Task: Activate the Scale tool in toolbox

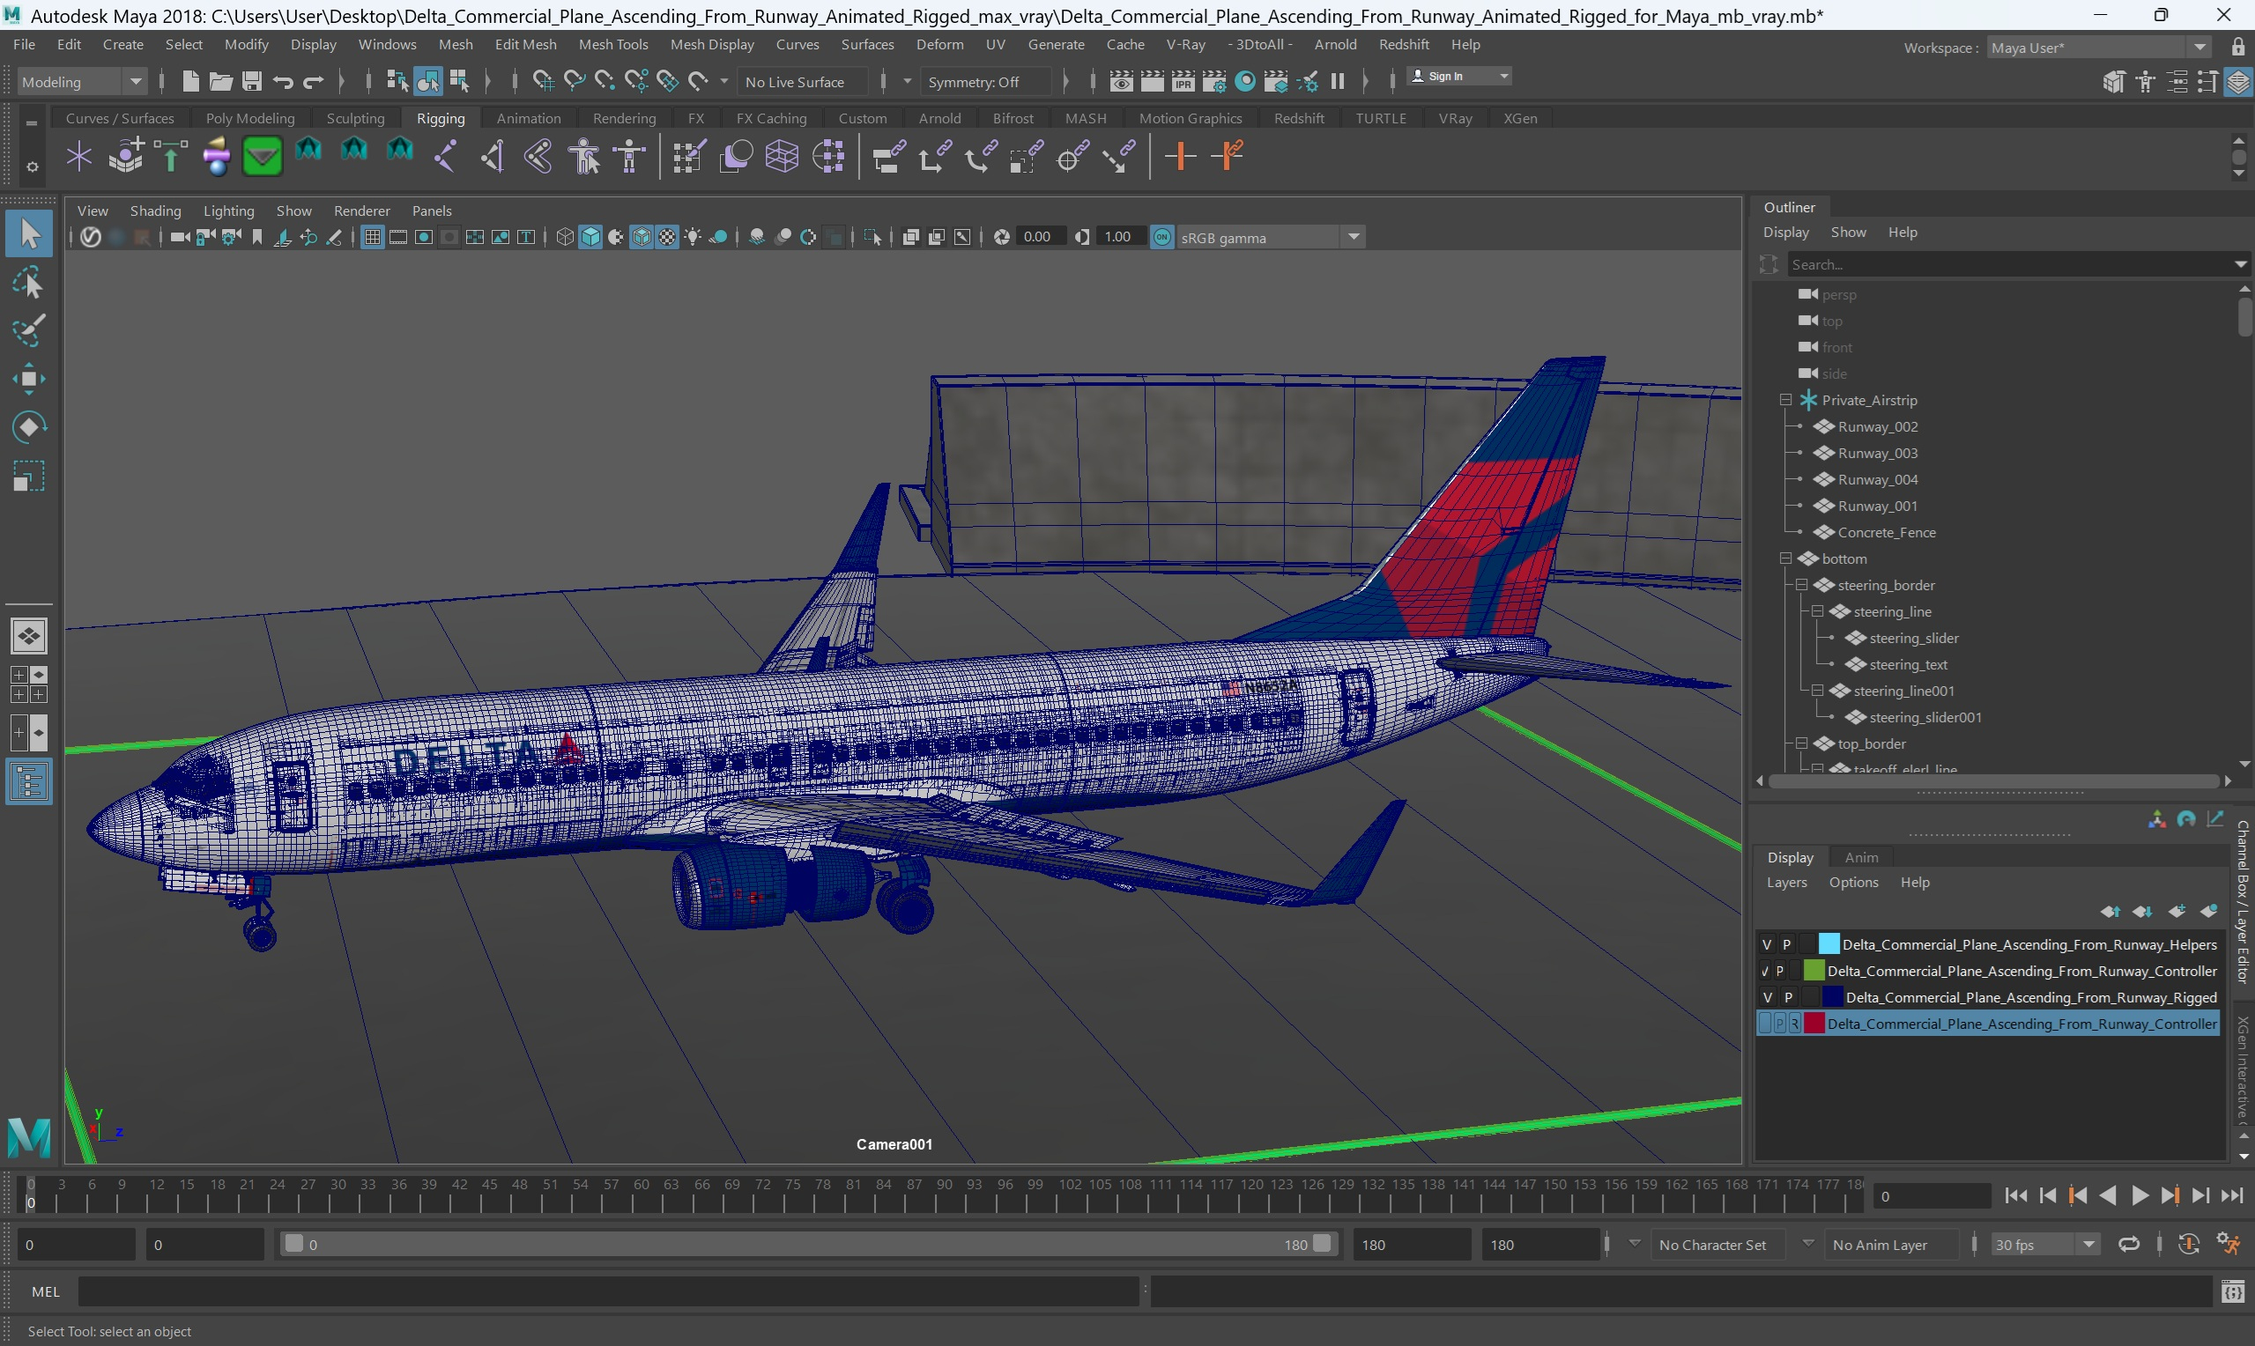Action: [x=29, y=476]
